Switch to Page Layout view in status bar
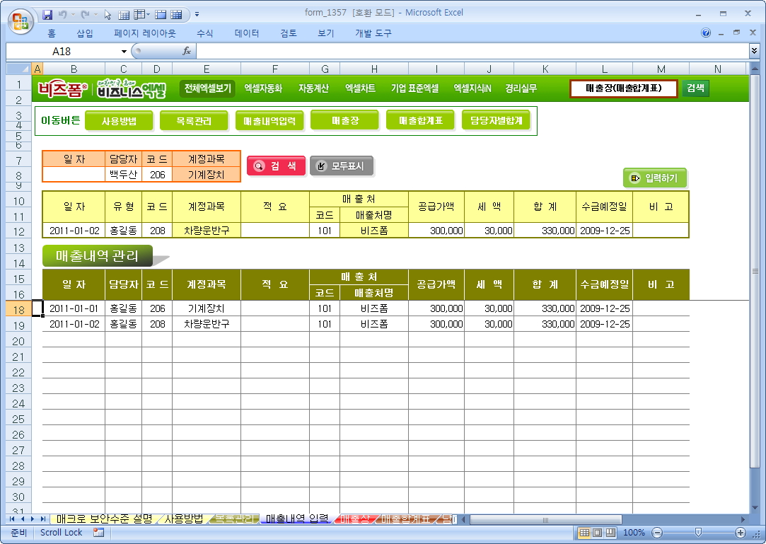 tap(598, 533)
